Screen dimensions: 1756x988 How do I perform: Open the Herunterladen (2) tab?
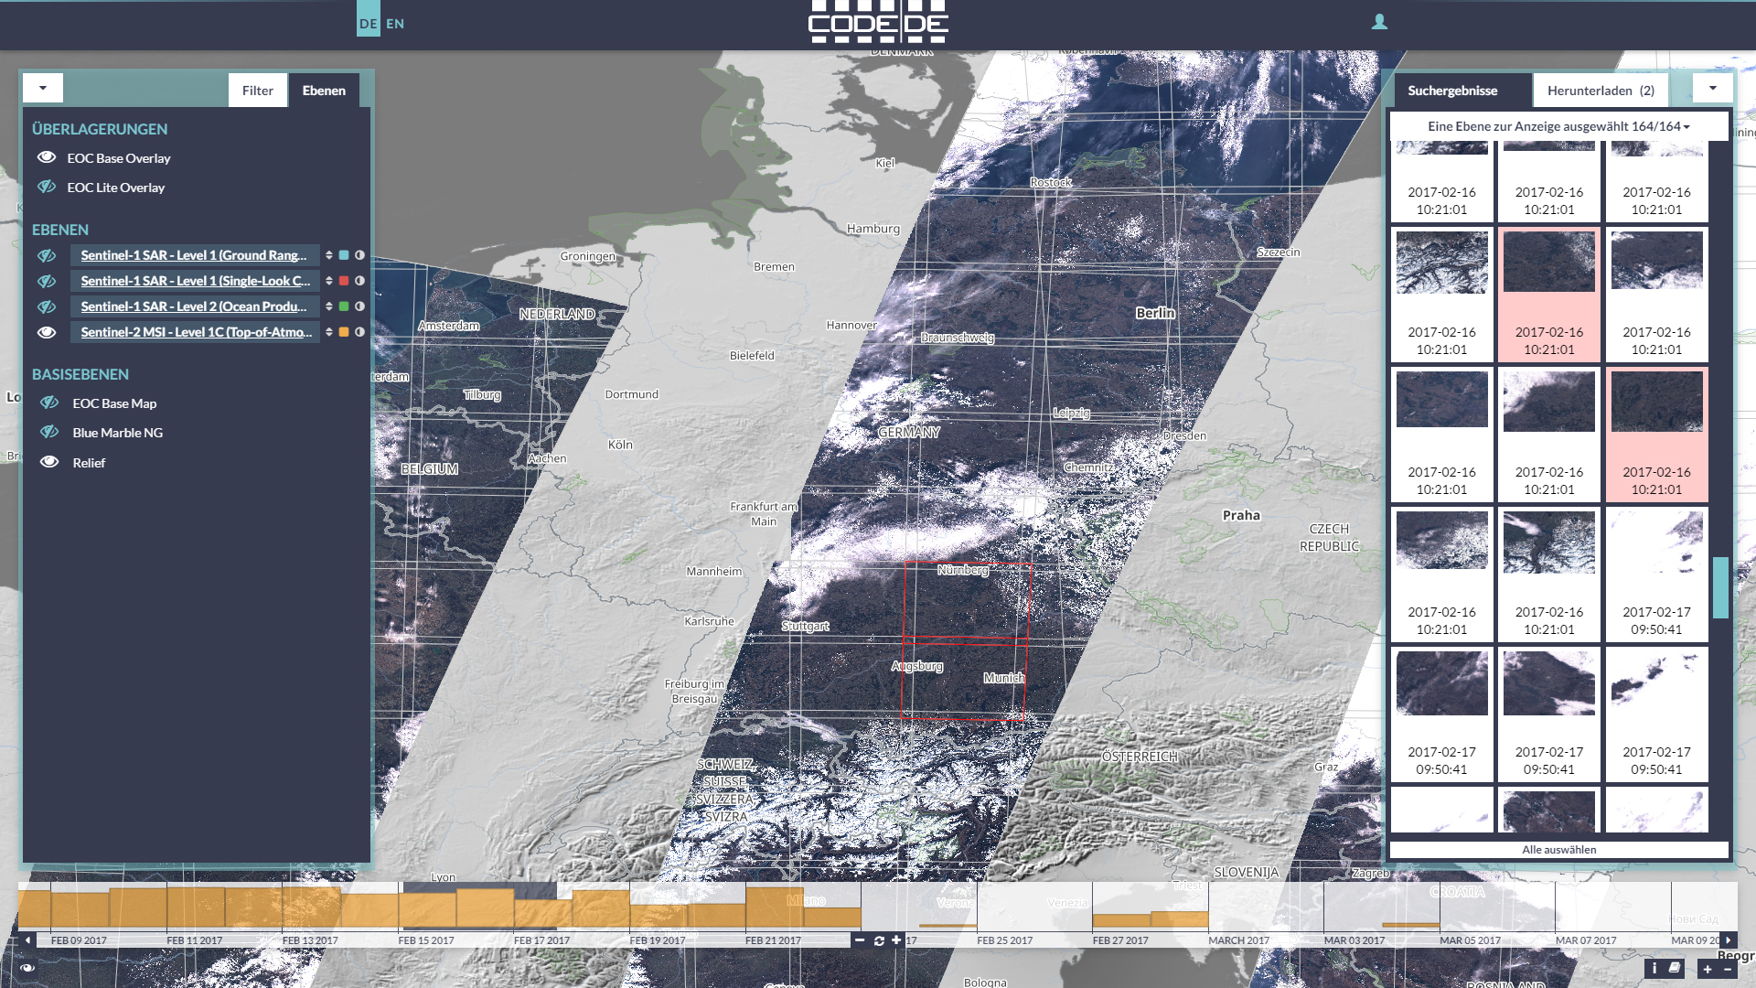(1600, 91)
